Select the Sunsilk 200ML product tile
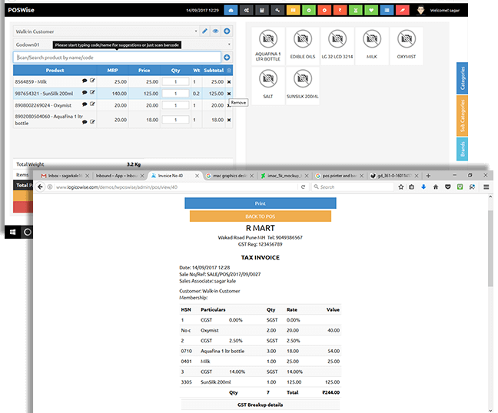Image resolution: width=498 pixels, height=413 pixels. click(x=303, y=85)
